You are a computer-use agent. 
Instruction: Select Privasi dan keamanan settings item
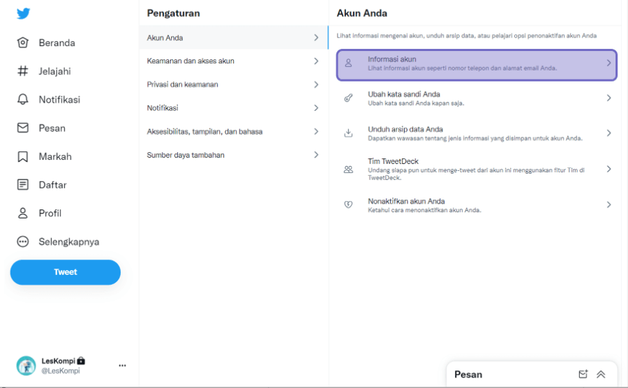pos(234,84)
